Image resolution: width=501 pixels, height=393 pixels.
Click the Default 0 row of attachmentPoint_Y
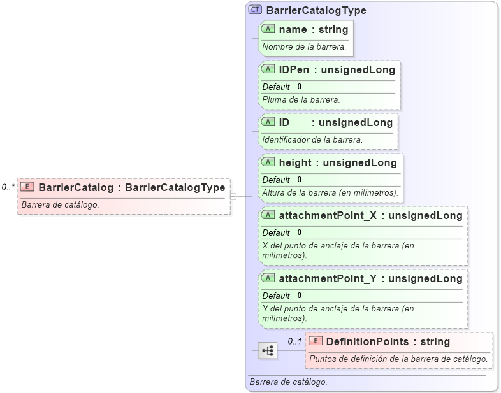[x=362, y=296]
